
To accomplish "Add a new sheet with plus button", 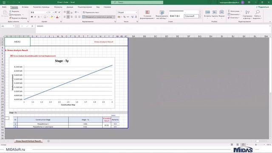I will [x=48, y=141].
